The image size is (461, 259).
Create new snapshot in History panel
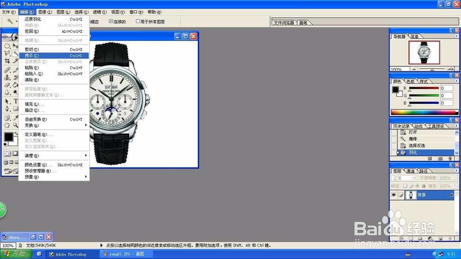[x=440, y=159]
